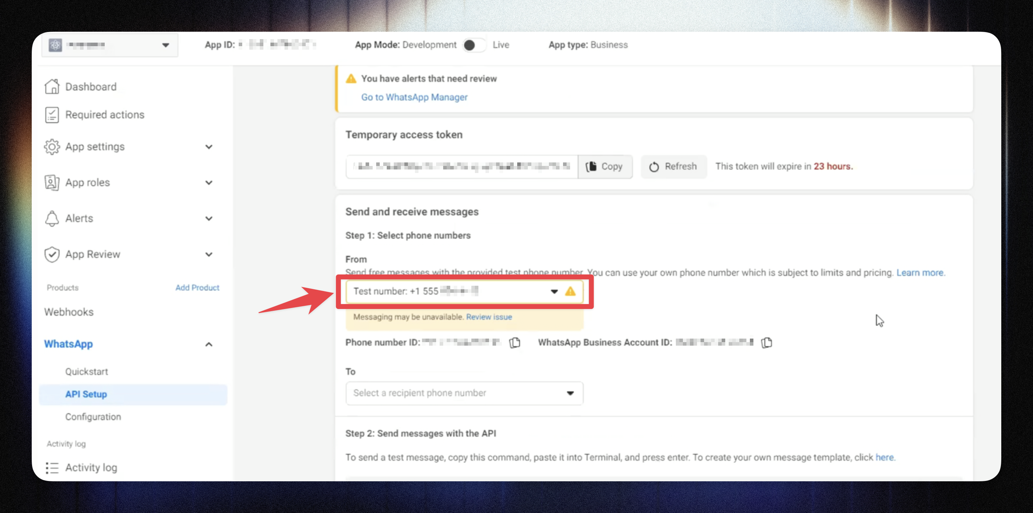Click the Required actions checklist icon

(x=52, y=115)
